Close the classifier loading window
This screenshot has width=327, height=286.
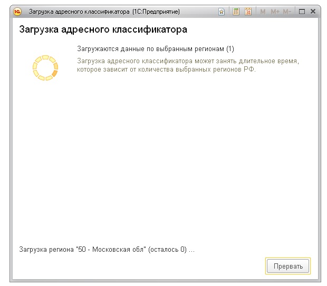(313, 12)
